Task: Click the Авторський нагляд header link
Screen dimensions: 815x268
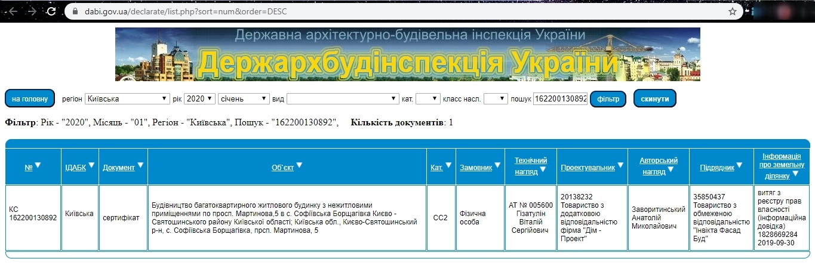Action: coord(659,166)
